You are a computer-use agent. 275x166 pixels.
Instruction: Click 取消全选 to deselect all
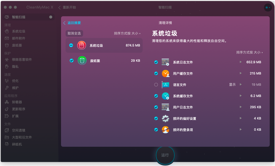point(74,33)
